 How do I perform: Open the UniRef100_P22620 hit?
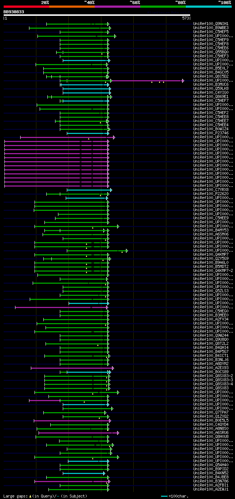coord(210,194)
